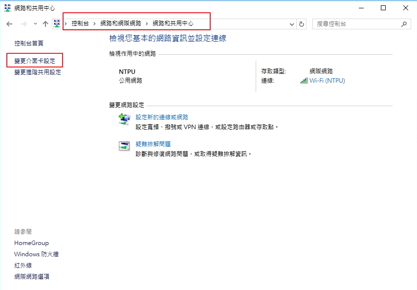Open 網際網路選項 link

point(32,276)
